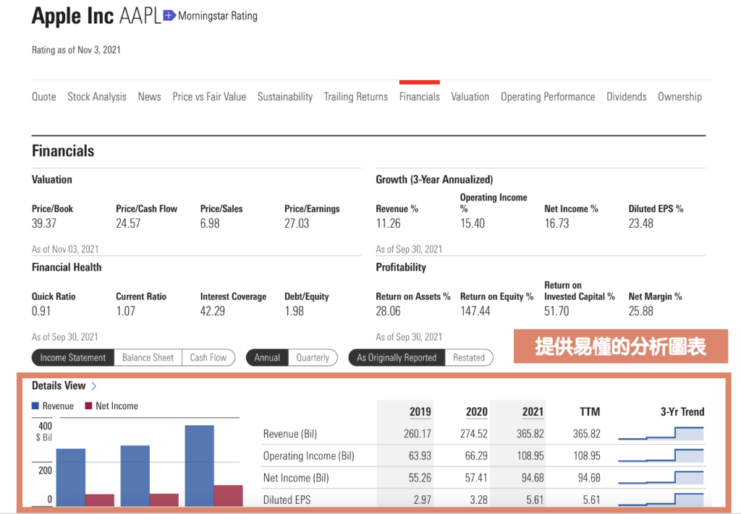Click the 2021 column header
This screenshot has width=741, height=514.
(533, 411)
